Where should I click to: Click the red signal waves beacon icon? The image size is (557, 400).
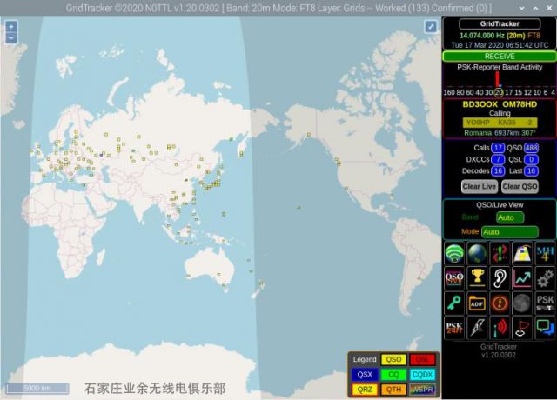[x=500, y=328]
